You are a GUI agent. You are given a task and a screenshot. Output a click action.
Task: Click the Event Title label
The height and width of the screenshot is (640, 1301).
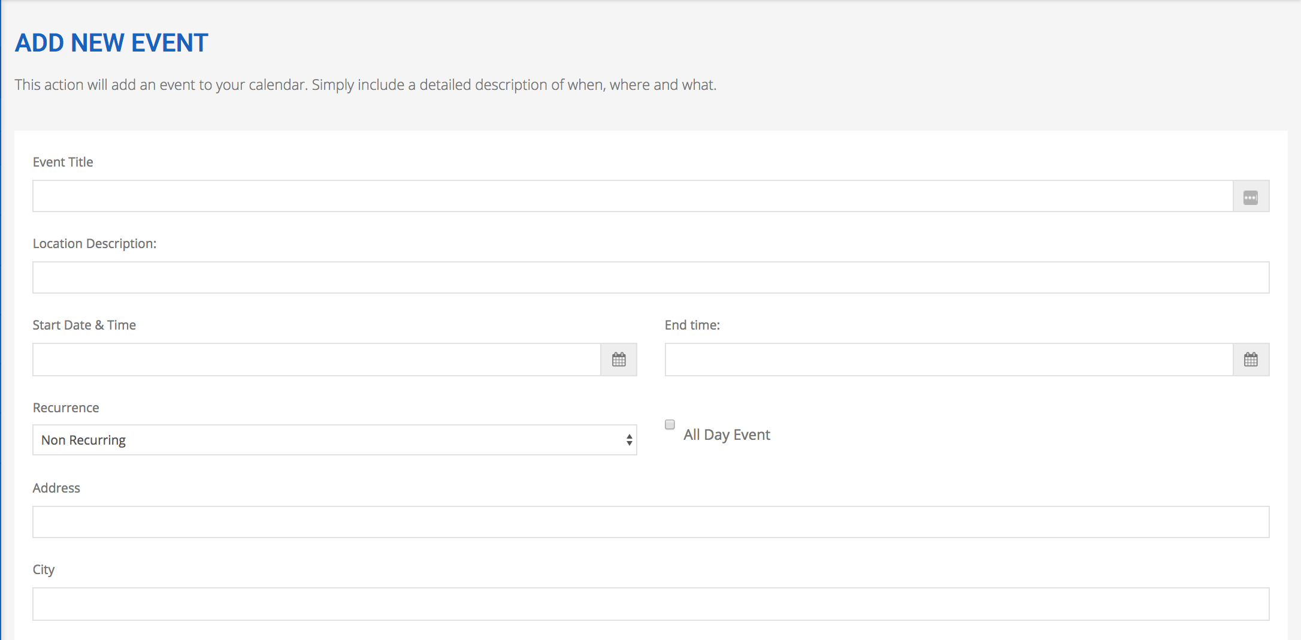pyautogui.click(x=63, y=162)
